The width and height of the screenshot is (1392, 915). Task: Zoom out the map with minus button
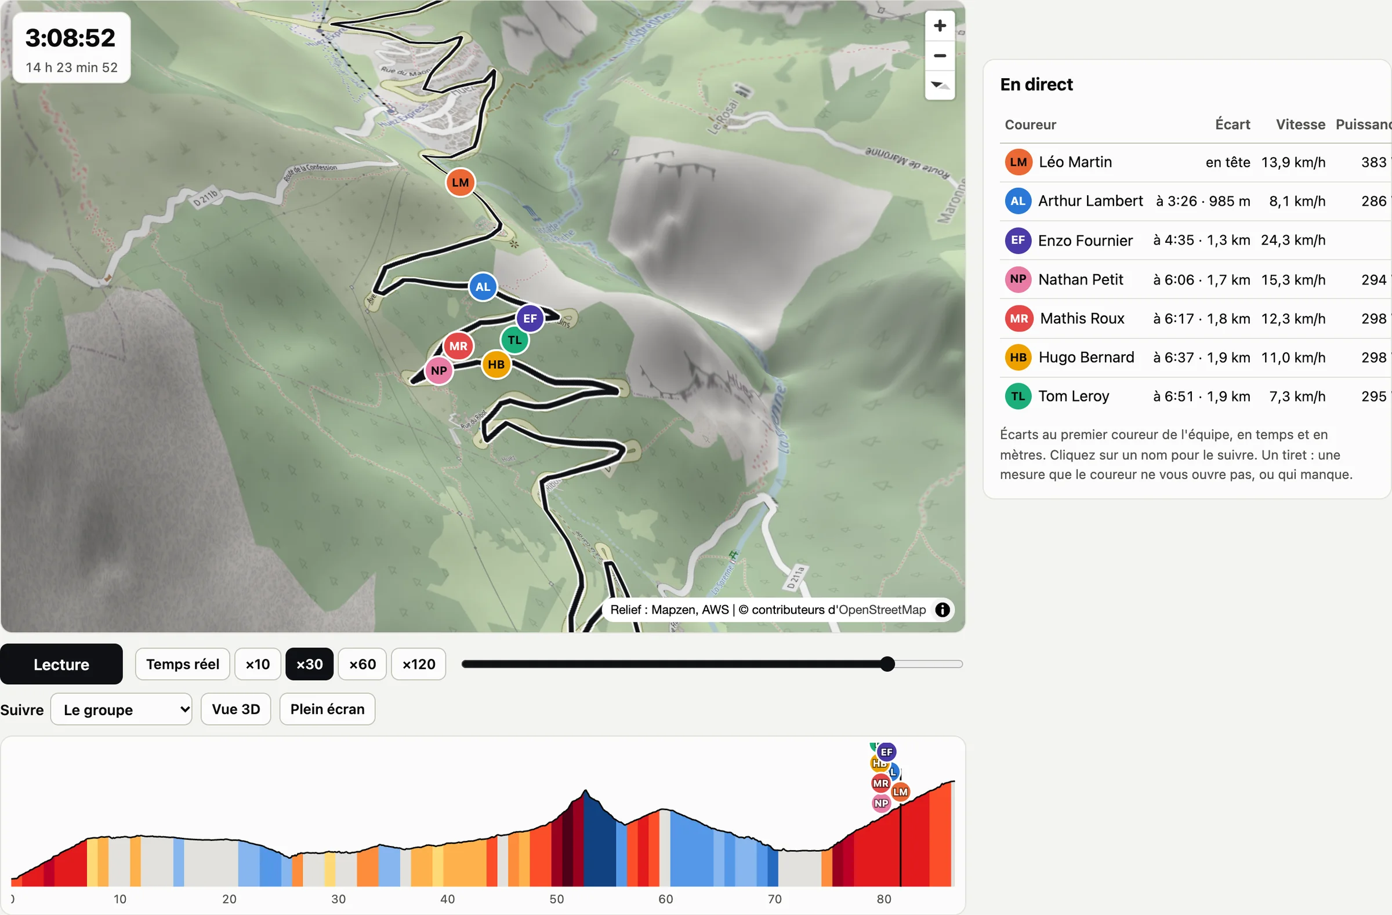(939, 56)
